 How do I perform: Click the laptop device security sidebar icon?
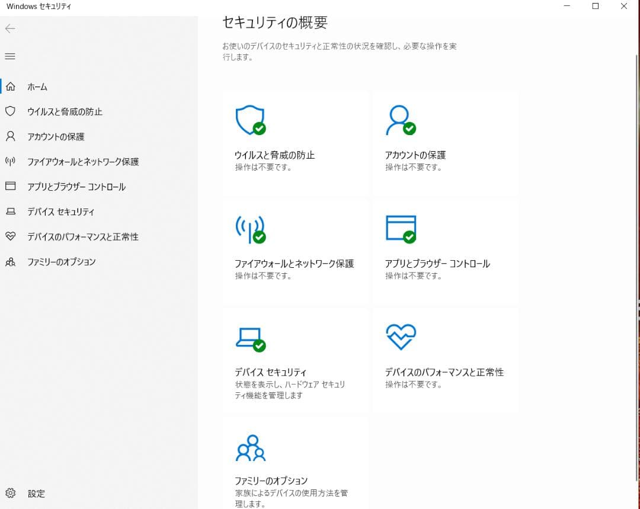(x=11, y=211)
